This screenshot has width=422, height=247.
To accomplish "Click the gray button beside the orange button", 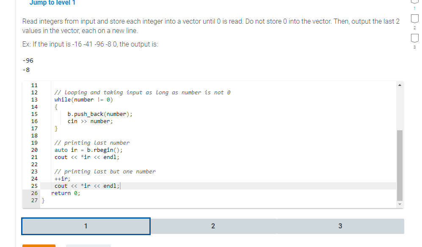I will click(88, 245).
